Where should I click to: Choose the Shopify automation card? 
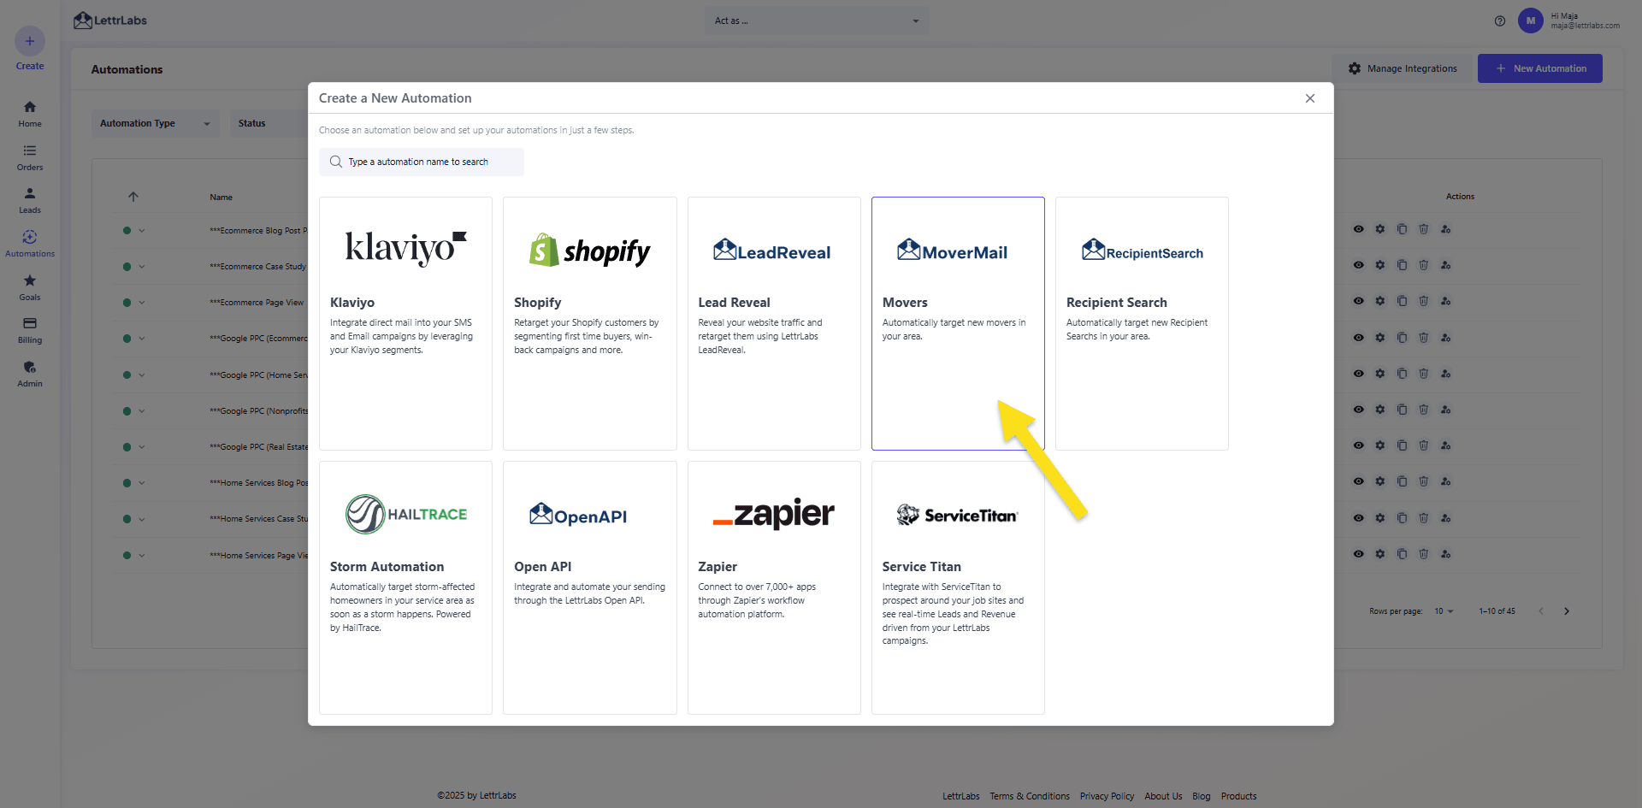(x=590, y=323)
